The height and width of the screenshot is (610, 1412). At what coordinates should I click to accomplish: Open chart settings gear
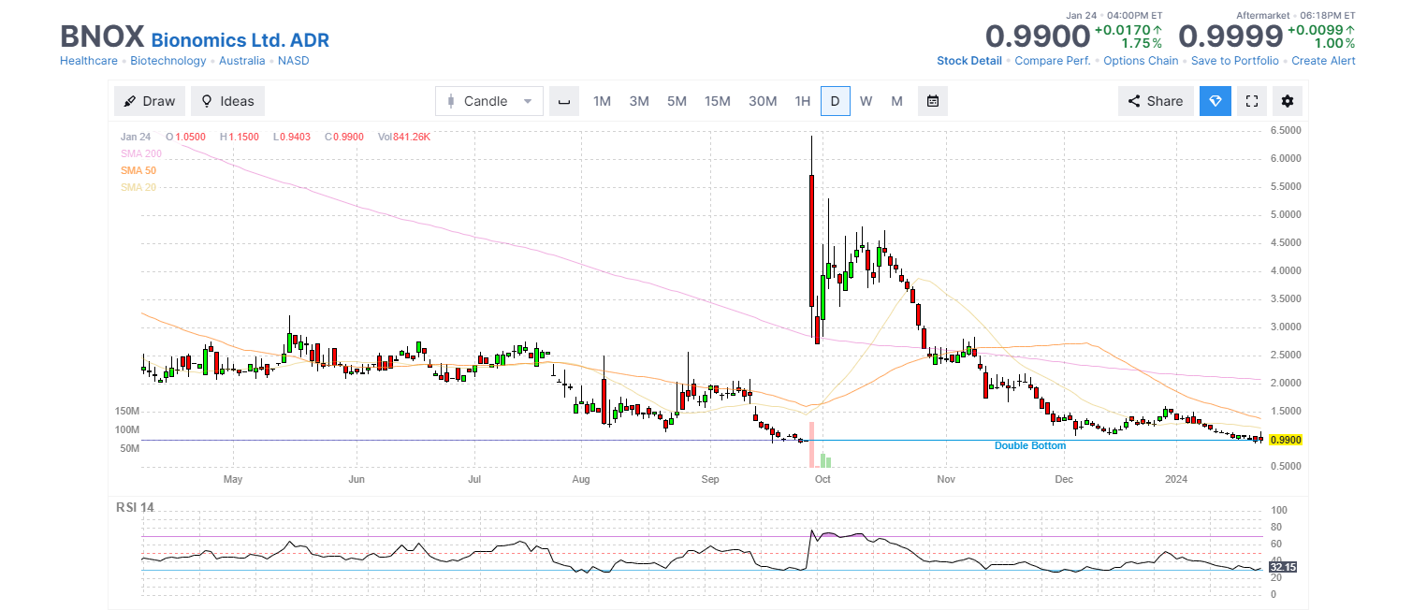[x=1288, y=101]
